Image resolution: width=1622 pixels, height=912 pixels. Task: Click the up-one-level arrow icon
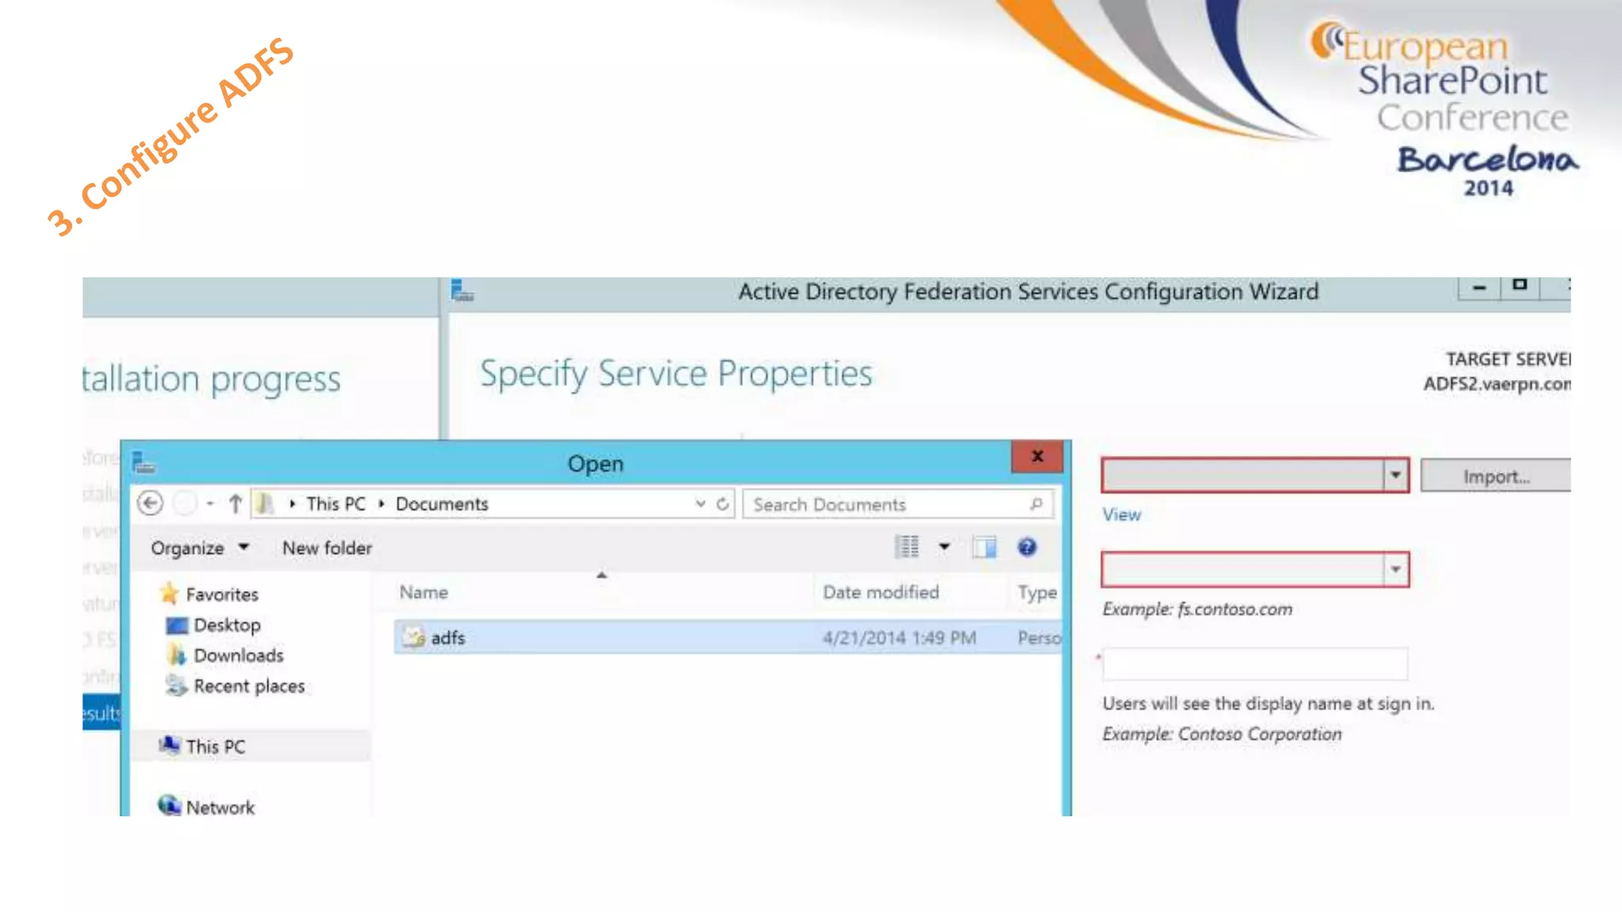235,503
